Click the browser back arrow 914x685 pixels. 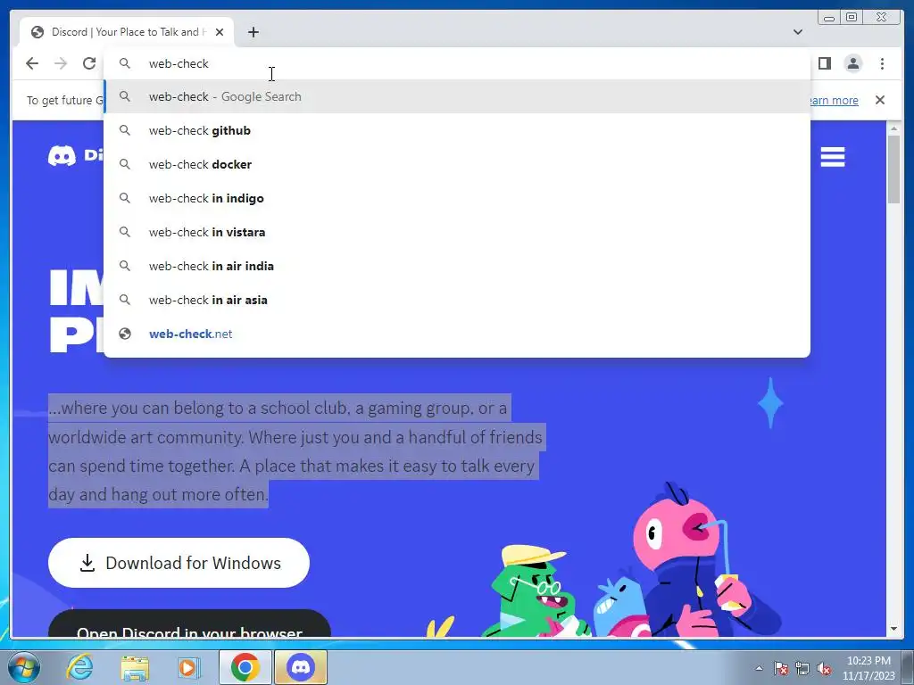pyautogui.click(x=32, y=63)
